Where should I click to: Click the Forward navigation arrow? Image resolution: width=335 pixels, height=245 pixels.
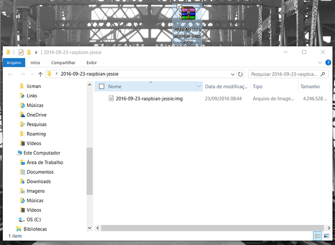pos(23,74)
